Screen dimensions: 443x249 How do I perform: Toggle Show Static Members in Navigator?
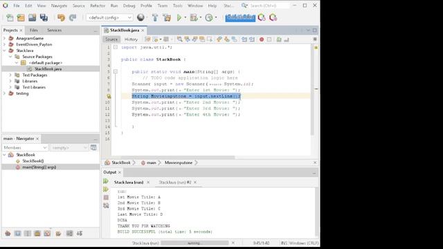28,234
